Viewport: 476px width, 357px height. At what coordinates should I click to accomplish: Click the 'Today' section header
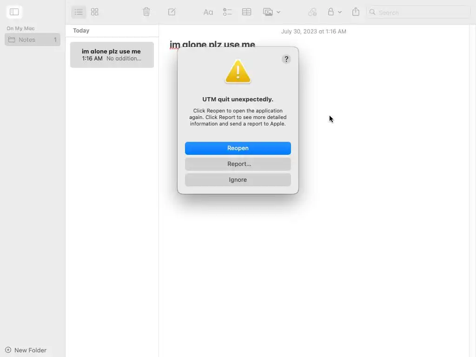pos(81,31)
